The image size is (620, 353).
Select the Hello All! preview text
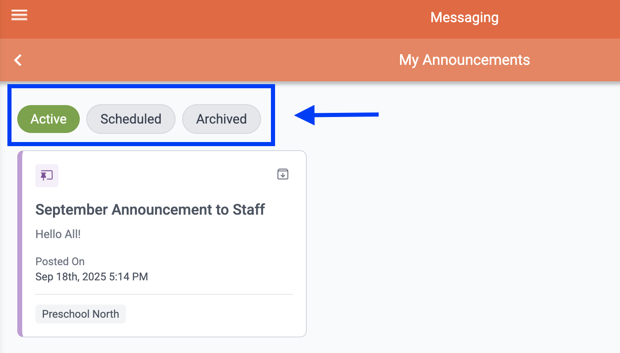pos(58,234)
